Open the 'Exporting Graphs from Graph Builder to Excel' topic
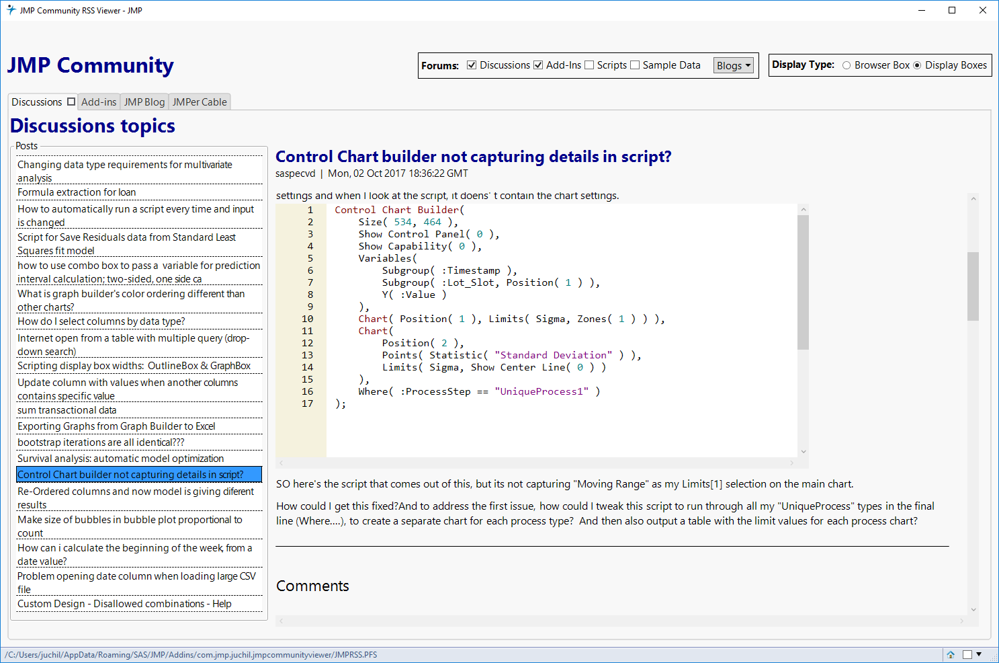 [x=116, y=426]
